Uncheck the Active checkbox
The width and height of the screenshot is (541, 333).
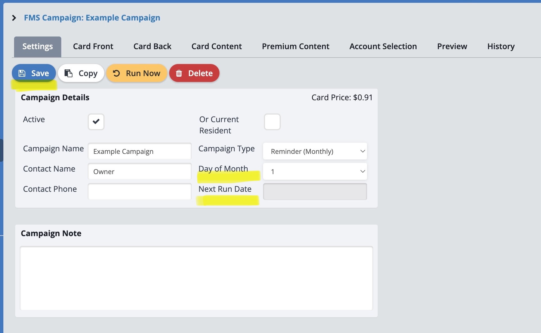pos(96,122)
